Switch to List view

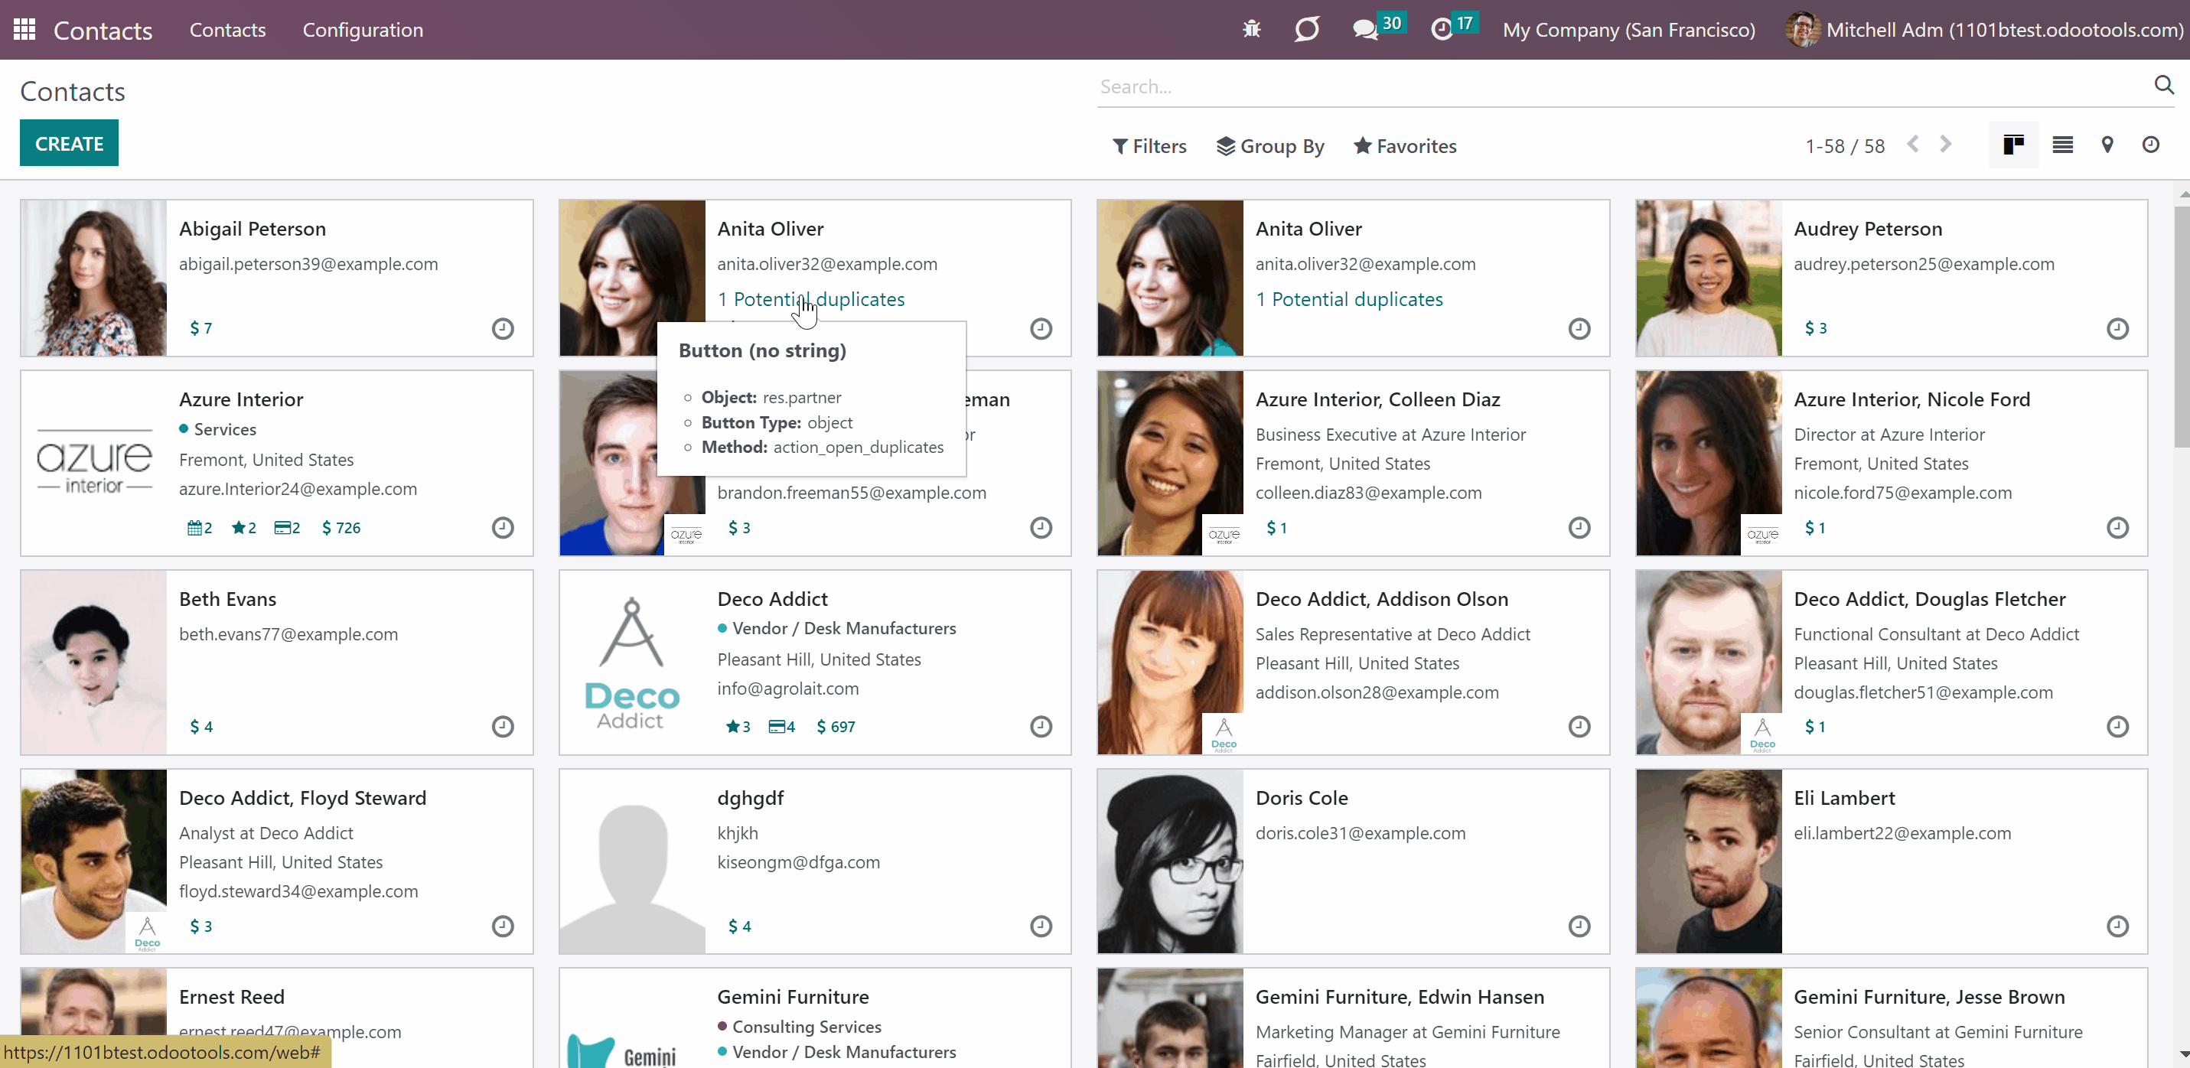click(2062, 145)
